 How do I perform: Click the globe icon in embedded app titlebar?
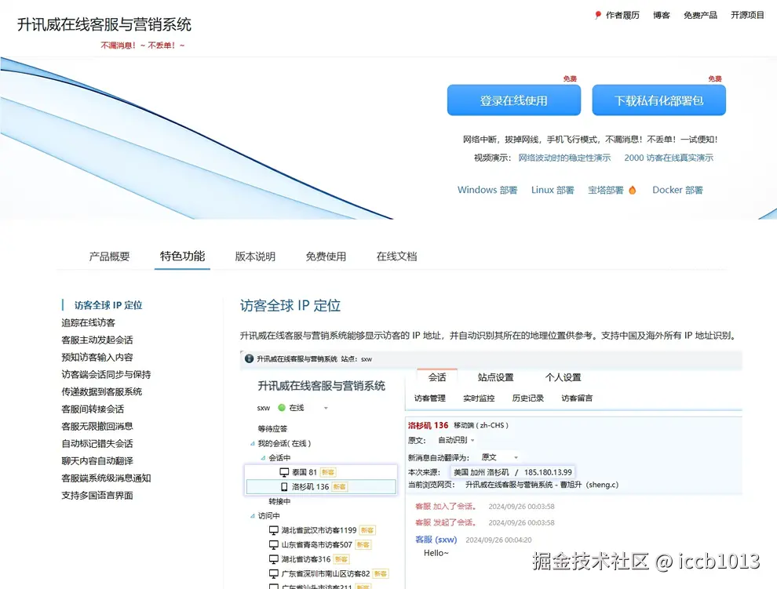click(250, 358)
